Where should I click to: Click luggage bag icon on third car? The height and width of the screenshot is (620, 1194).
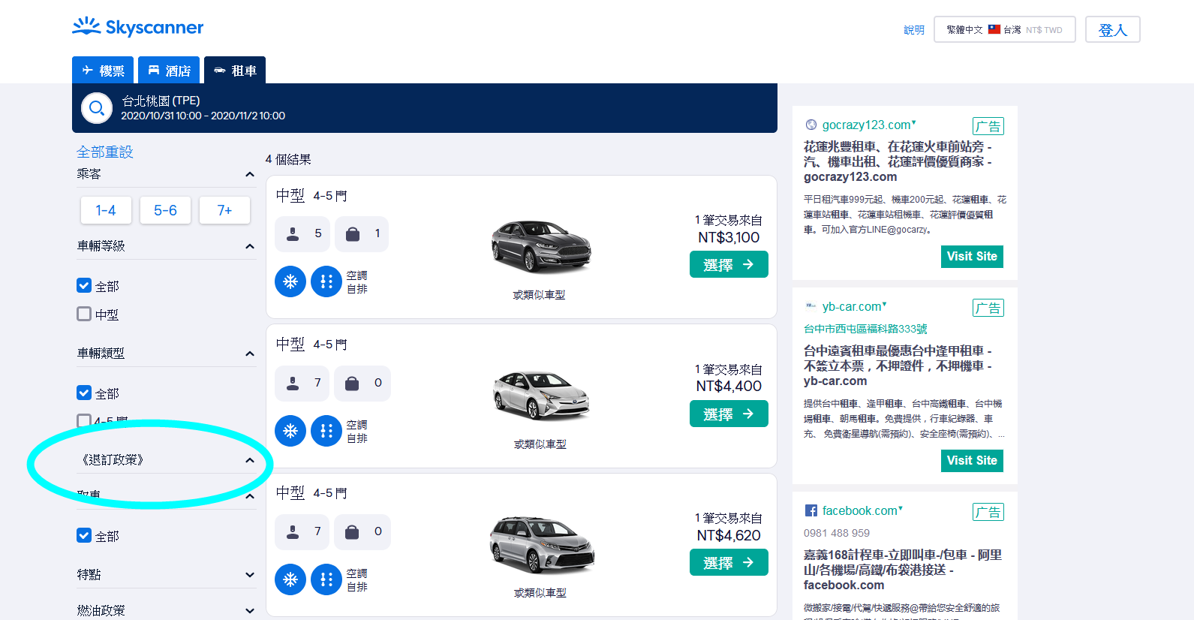pos(352,532)
